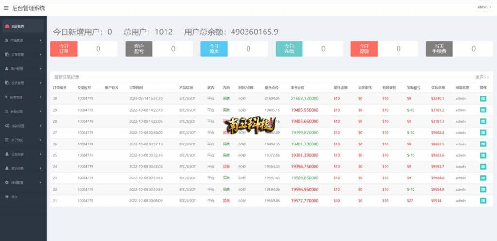497x241 pixels.
Task: Open the action icon for order 25
Action: tap(483, 155)
